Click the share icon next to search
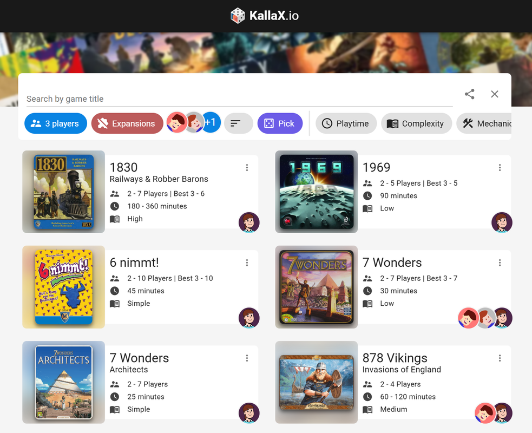Image resolution: width=532 pixels, height=433 pixels. coord(470,94)
